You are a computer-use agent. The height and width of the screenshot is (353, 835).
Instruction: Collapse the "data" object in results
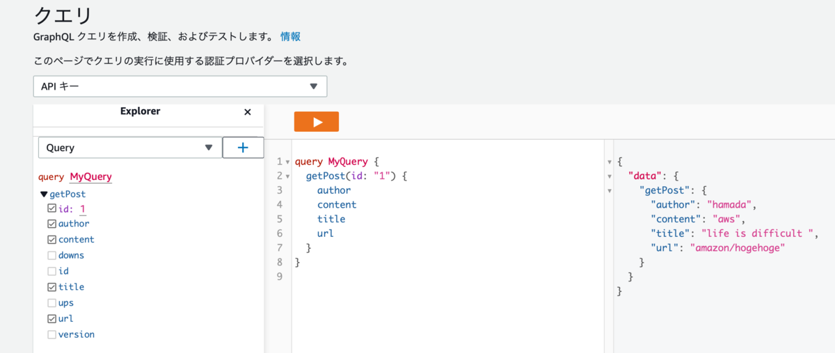[x=610, y=176]
